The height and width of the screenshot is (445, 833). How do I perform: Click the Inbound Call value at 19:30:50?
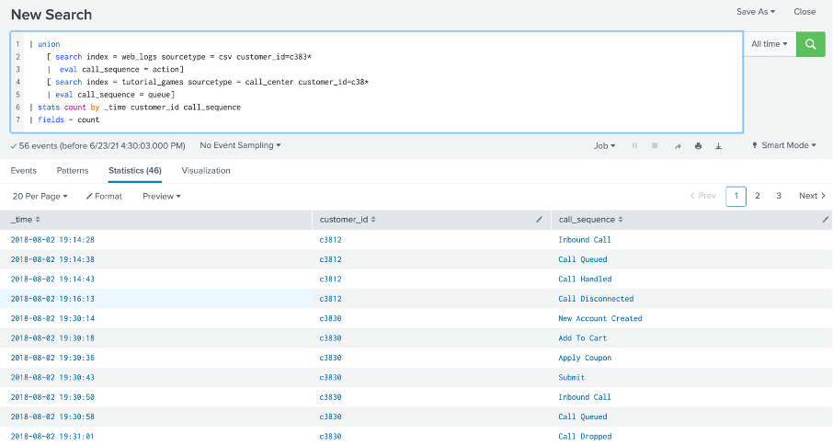click(585, 396)
